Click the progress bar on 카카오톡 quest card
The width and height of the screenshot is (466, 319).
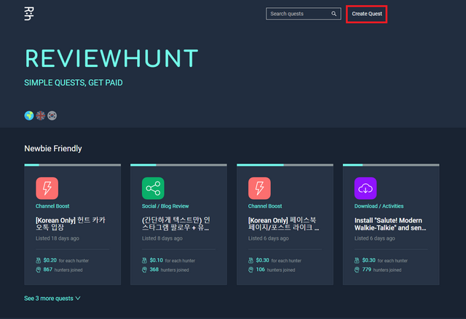coord(73,165)
